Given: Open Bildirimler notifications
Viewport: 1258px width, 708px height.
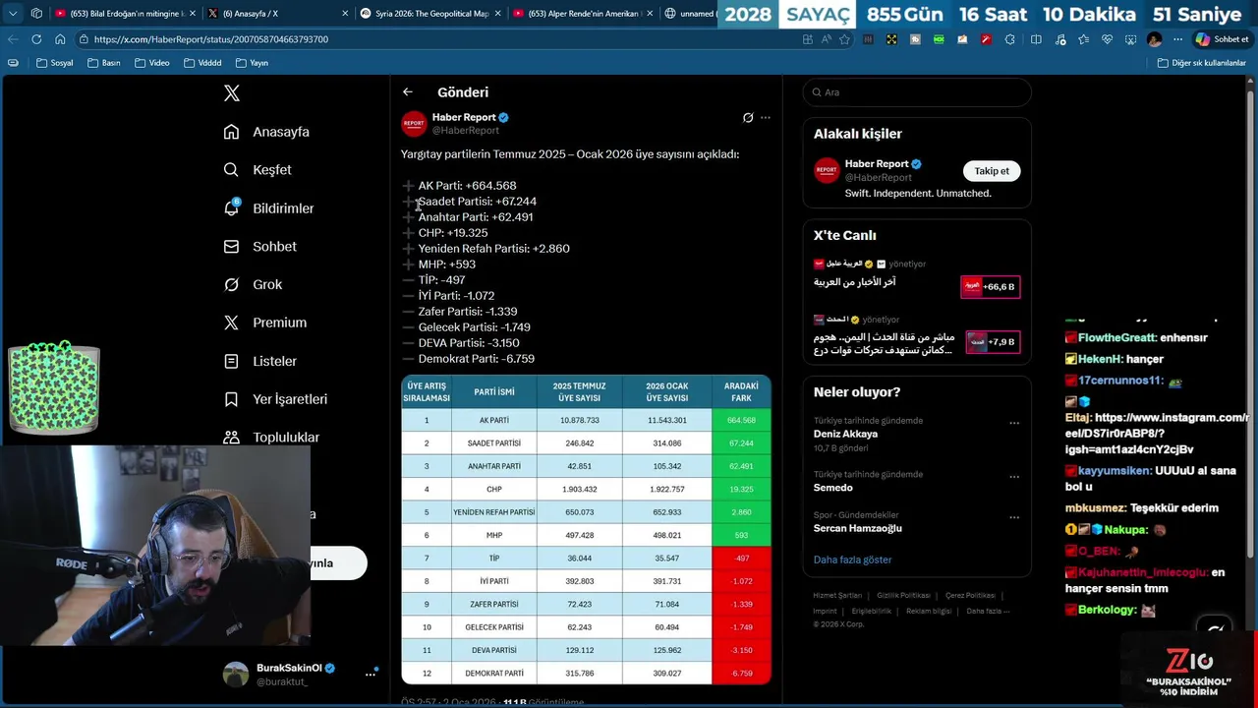Looking at the screenshot, I should (x=268, y=208).
